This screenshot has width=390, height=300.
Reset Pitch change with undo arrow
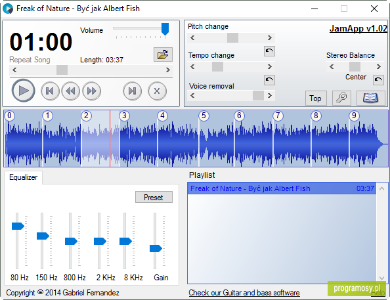pos(269,51)
